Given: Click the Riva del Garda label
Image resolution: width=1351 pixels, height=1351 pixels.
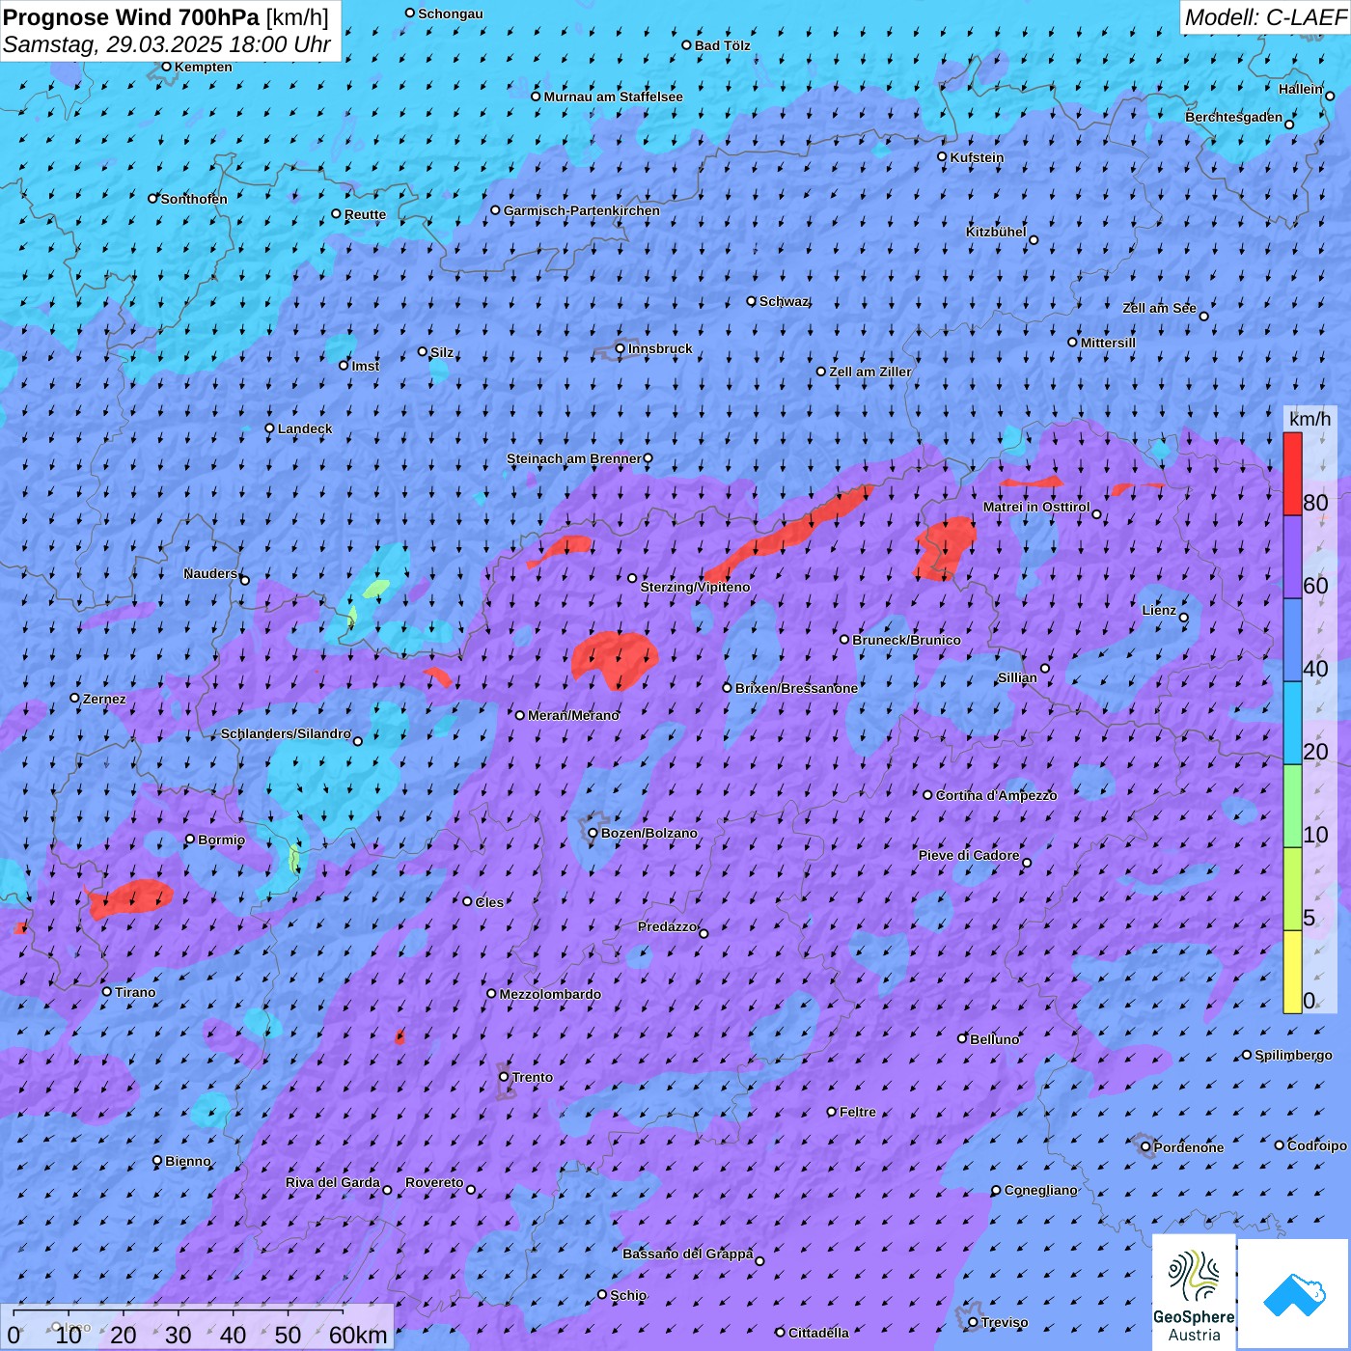Looking at the screenshot, I should pyautogui.click(x=333, y=1182).
